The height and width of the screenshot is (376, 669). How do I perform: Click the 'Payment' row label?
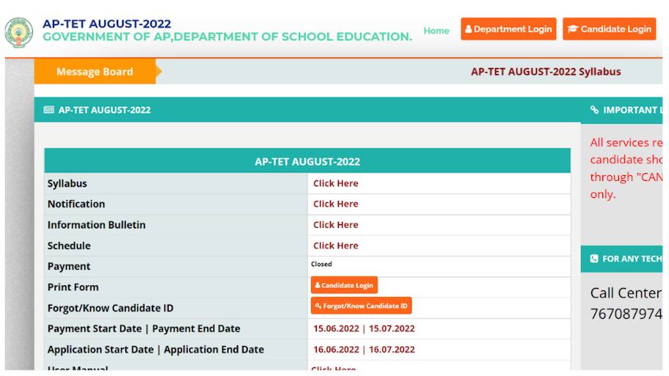69,267
